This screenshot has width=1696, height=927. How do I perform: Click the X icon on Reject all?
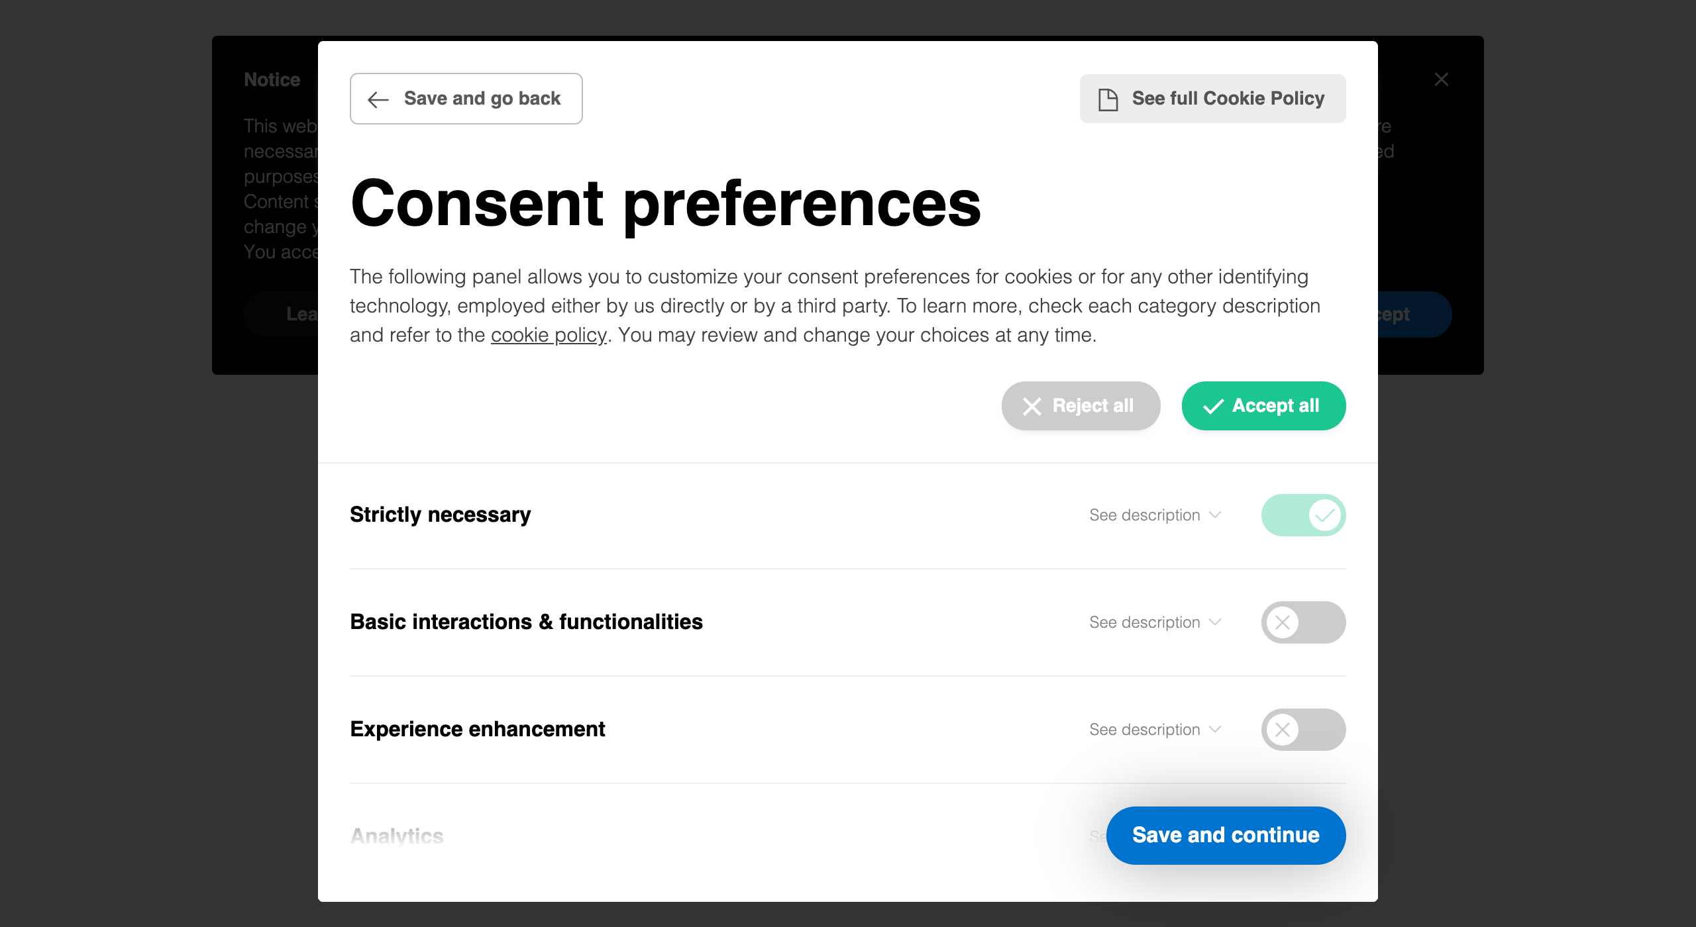click(x=1032, y=406)
